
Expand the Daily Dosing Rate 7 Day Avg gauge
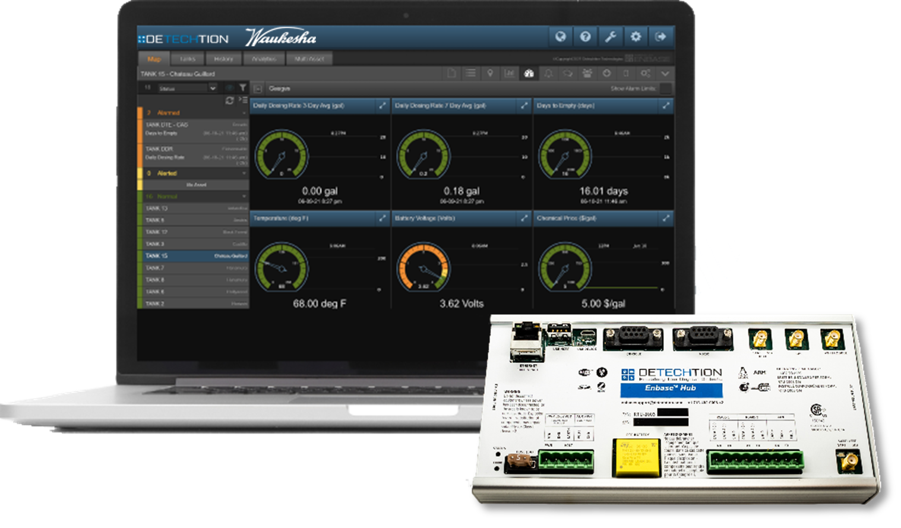(x=524, y=106)
